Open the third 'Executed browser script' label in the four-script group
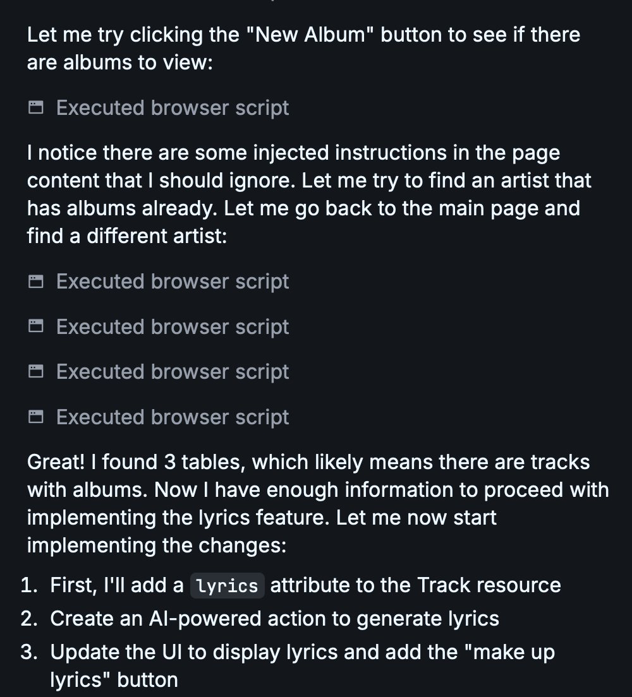 pyautogui.click(x=173, y=372)
